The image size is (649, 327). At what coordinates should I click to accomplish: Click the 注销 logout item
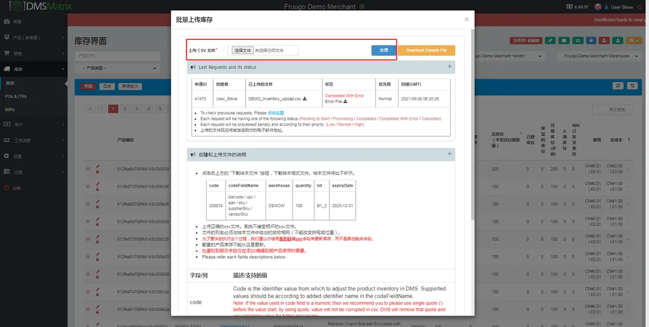34,188
